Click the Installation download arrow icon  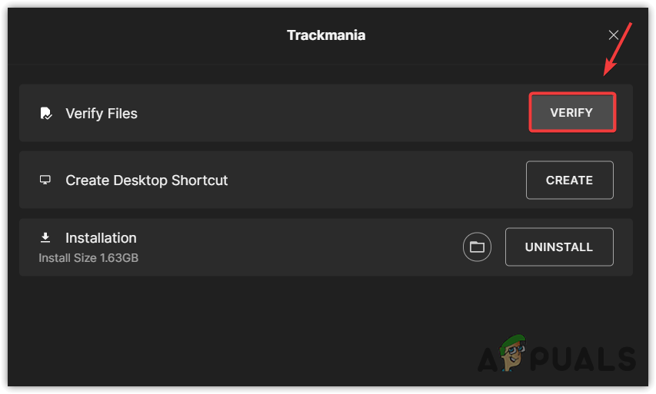click(45, 238)
